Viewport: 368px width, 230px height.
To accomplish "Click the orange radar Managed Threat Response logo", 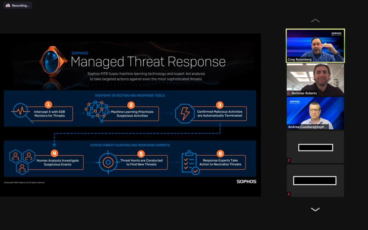I will coord(53,62).
